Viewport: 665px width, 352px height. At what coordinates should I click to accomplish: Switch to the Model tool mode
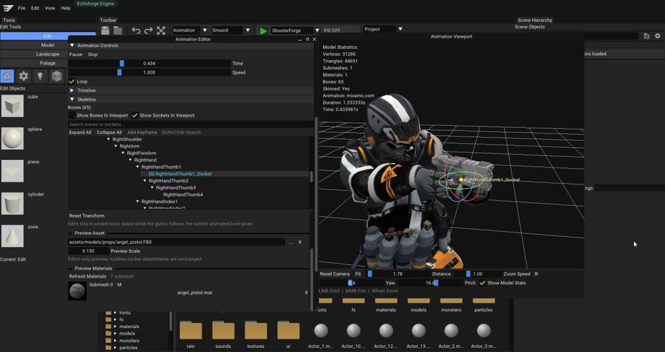tap(47, 45)
